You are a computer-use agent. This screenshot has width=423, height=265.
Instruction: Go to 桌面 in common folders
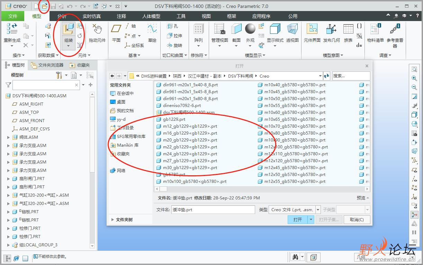coord(118,102)
